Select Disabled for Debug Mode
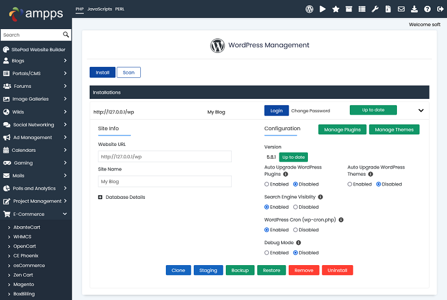The height and width of the screenshot is (300, 447). [x=295, y=253]
